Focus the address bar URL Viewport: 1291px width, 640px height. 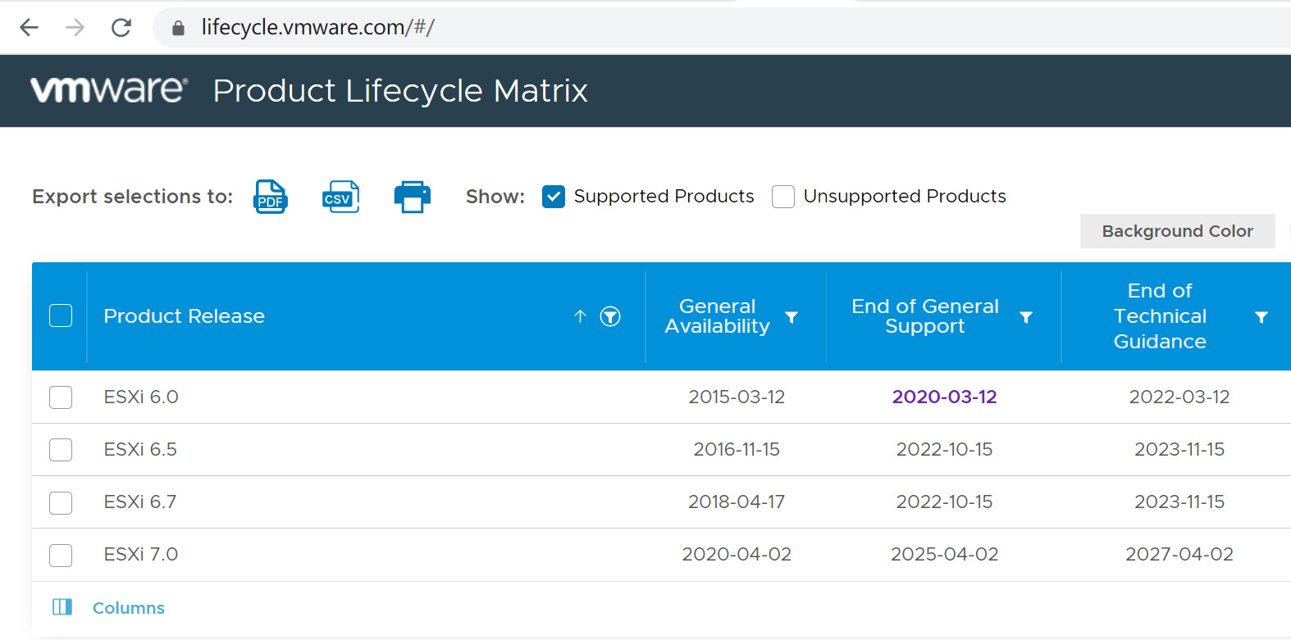point(318,28)
